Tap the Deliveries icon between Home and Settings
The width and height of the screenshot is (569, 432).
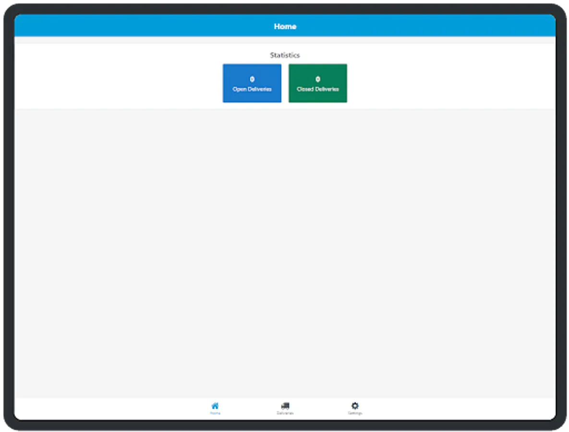[x=285, y=406]
